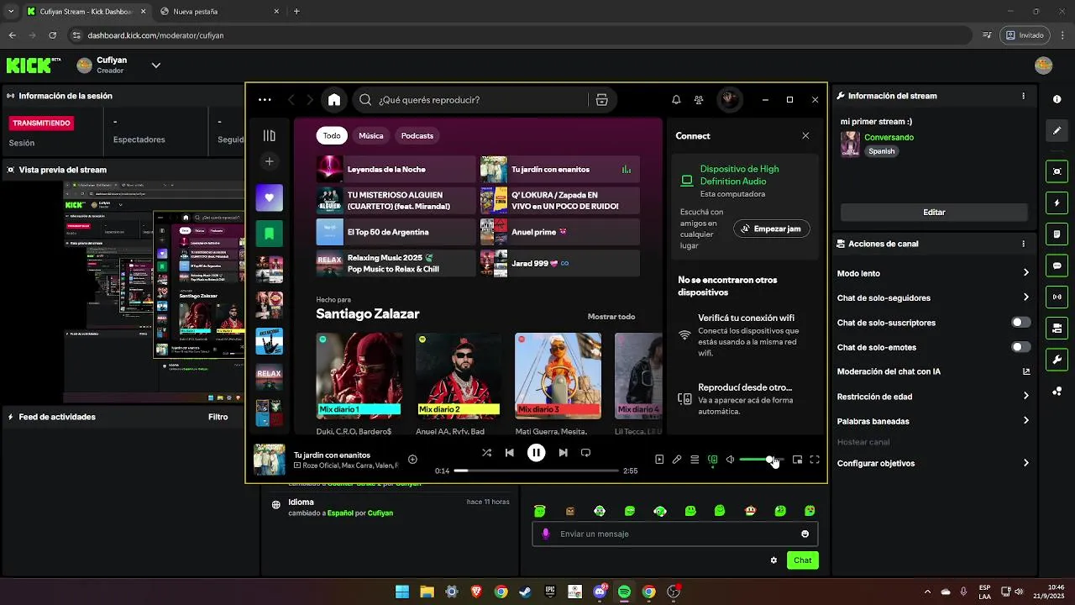1075x605 pixels.
Task: Open the play queue
Action: tap(695, 460)
